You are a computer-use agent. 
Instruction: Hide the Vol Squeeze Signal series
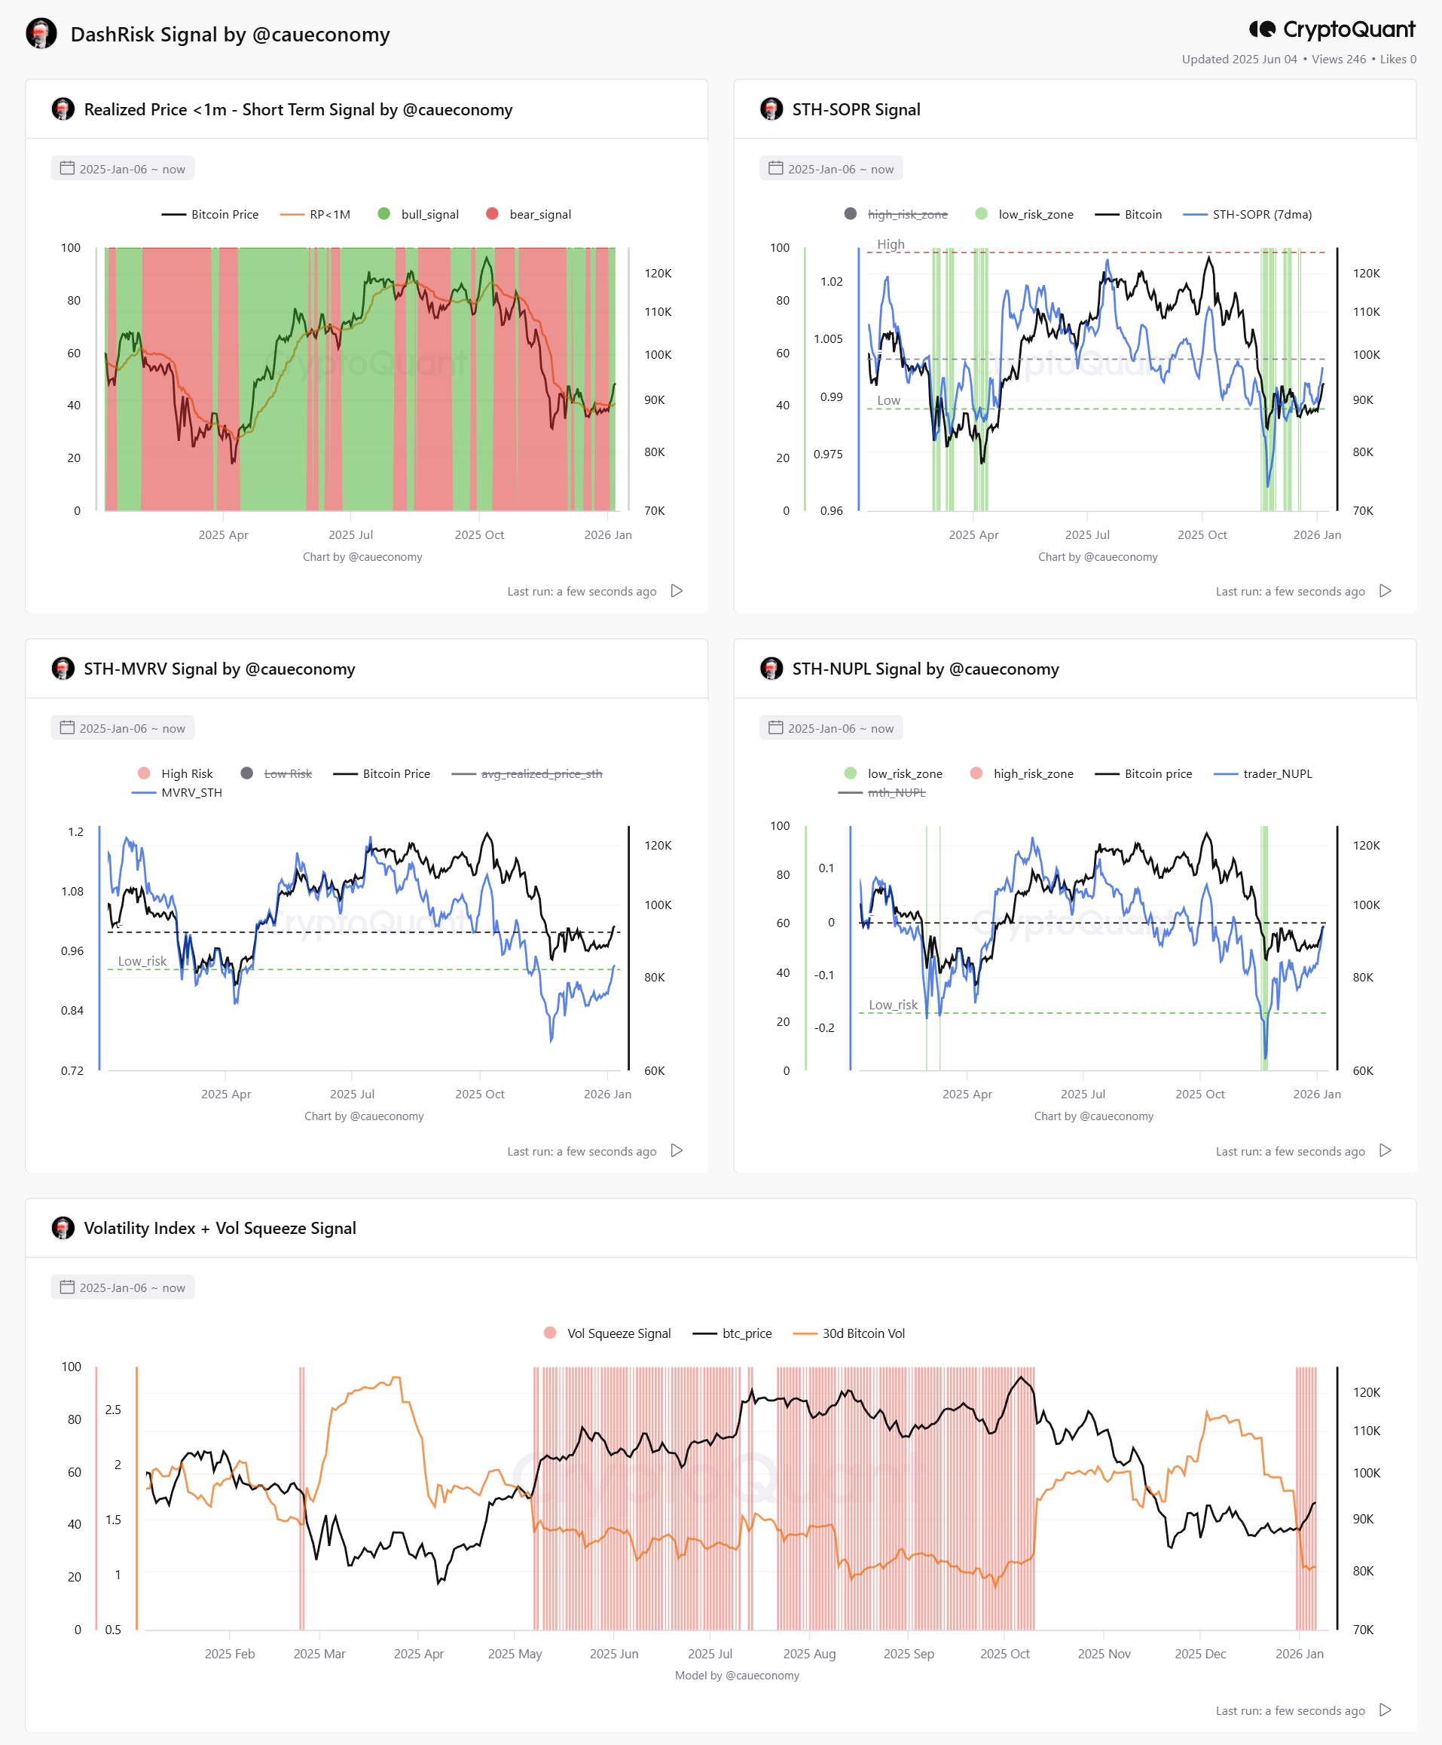pos(607,1333)
